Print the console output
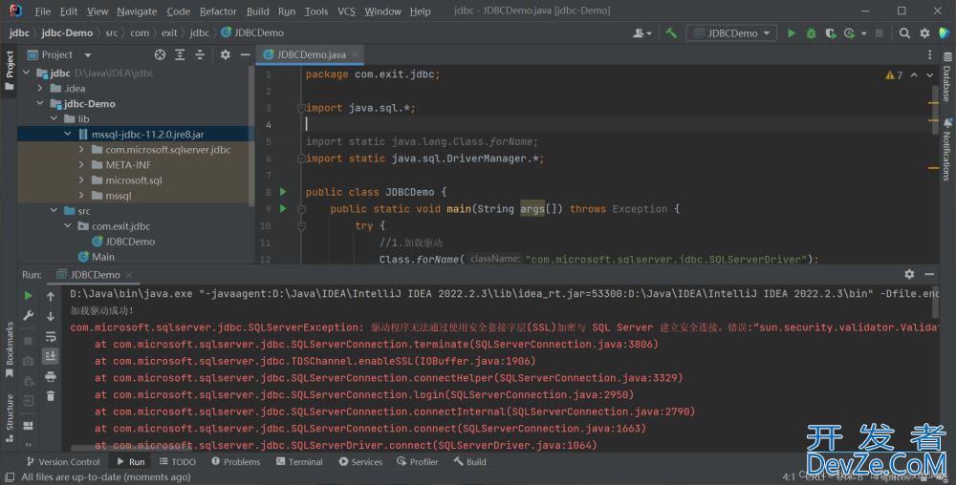The width and height of the screenshot is (956, 485). [51, 377]
